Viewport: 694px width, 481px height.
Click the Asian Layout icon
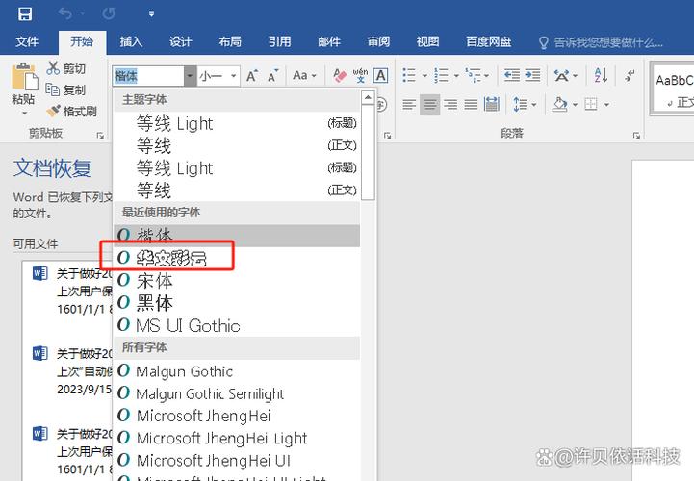[x=561, y=76]
